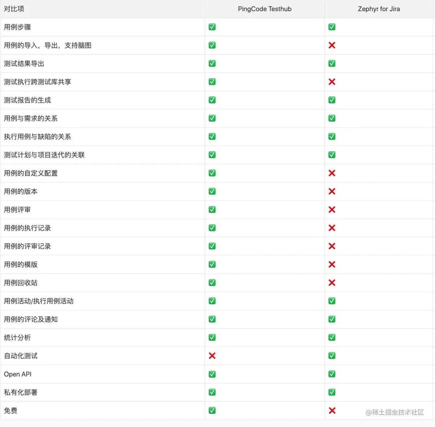The image size is (435, 427).
Task: Click PingCode check for 执行用例与缺陷的关系
Action: point(212,137)
